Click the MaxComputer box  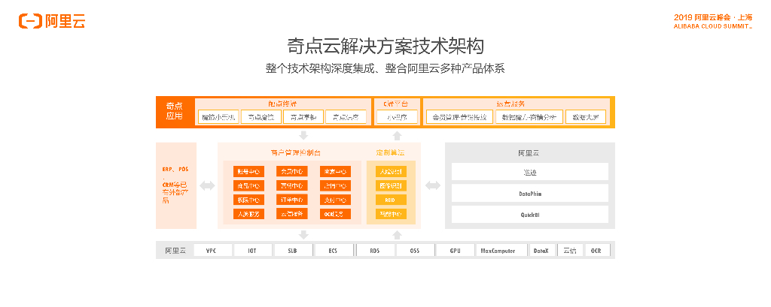(502, 251)
